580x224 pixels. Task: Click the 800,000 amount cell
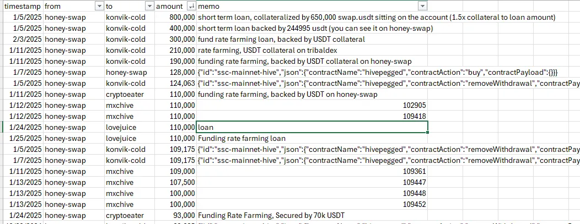(x=175, y=17)
